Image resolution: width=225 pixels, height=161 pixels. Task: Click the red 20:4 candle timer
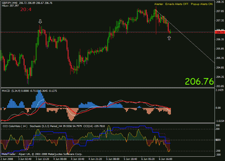click(x=26, y=9)
